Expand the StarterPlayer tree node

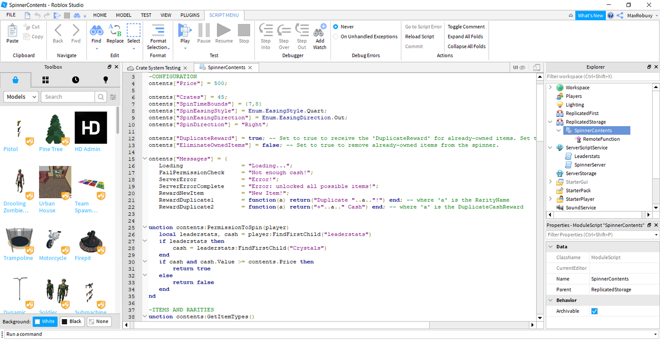click(550, 199)
